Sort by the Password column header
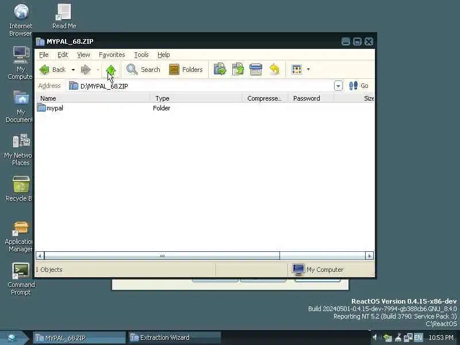Screen dimensions: 460x345 click(311, 98)
